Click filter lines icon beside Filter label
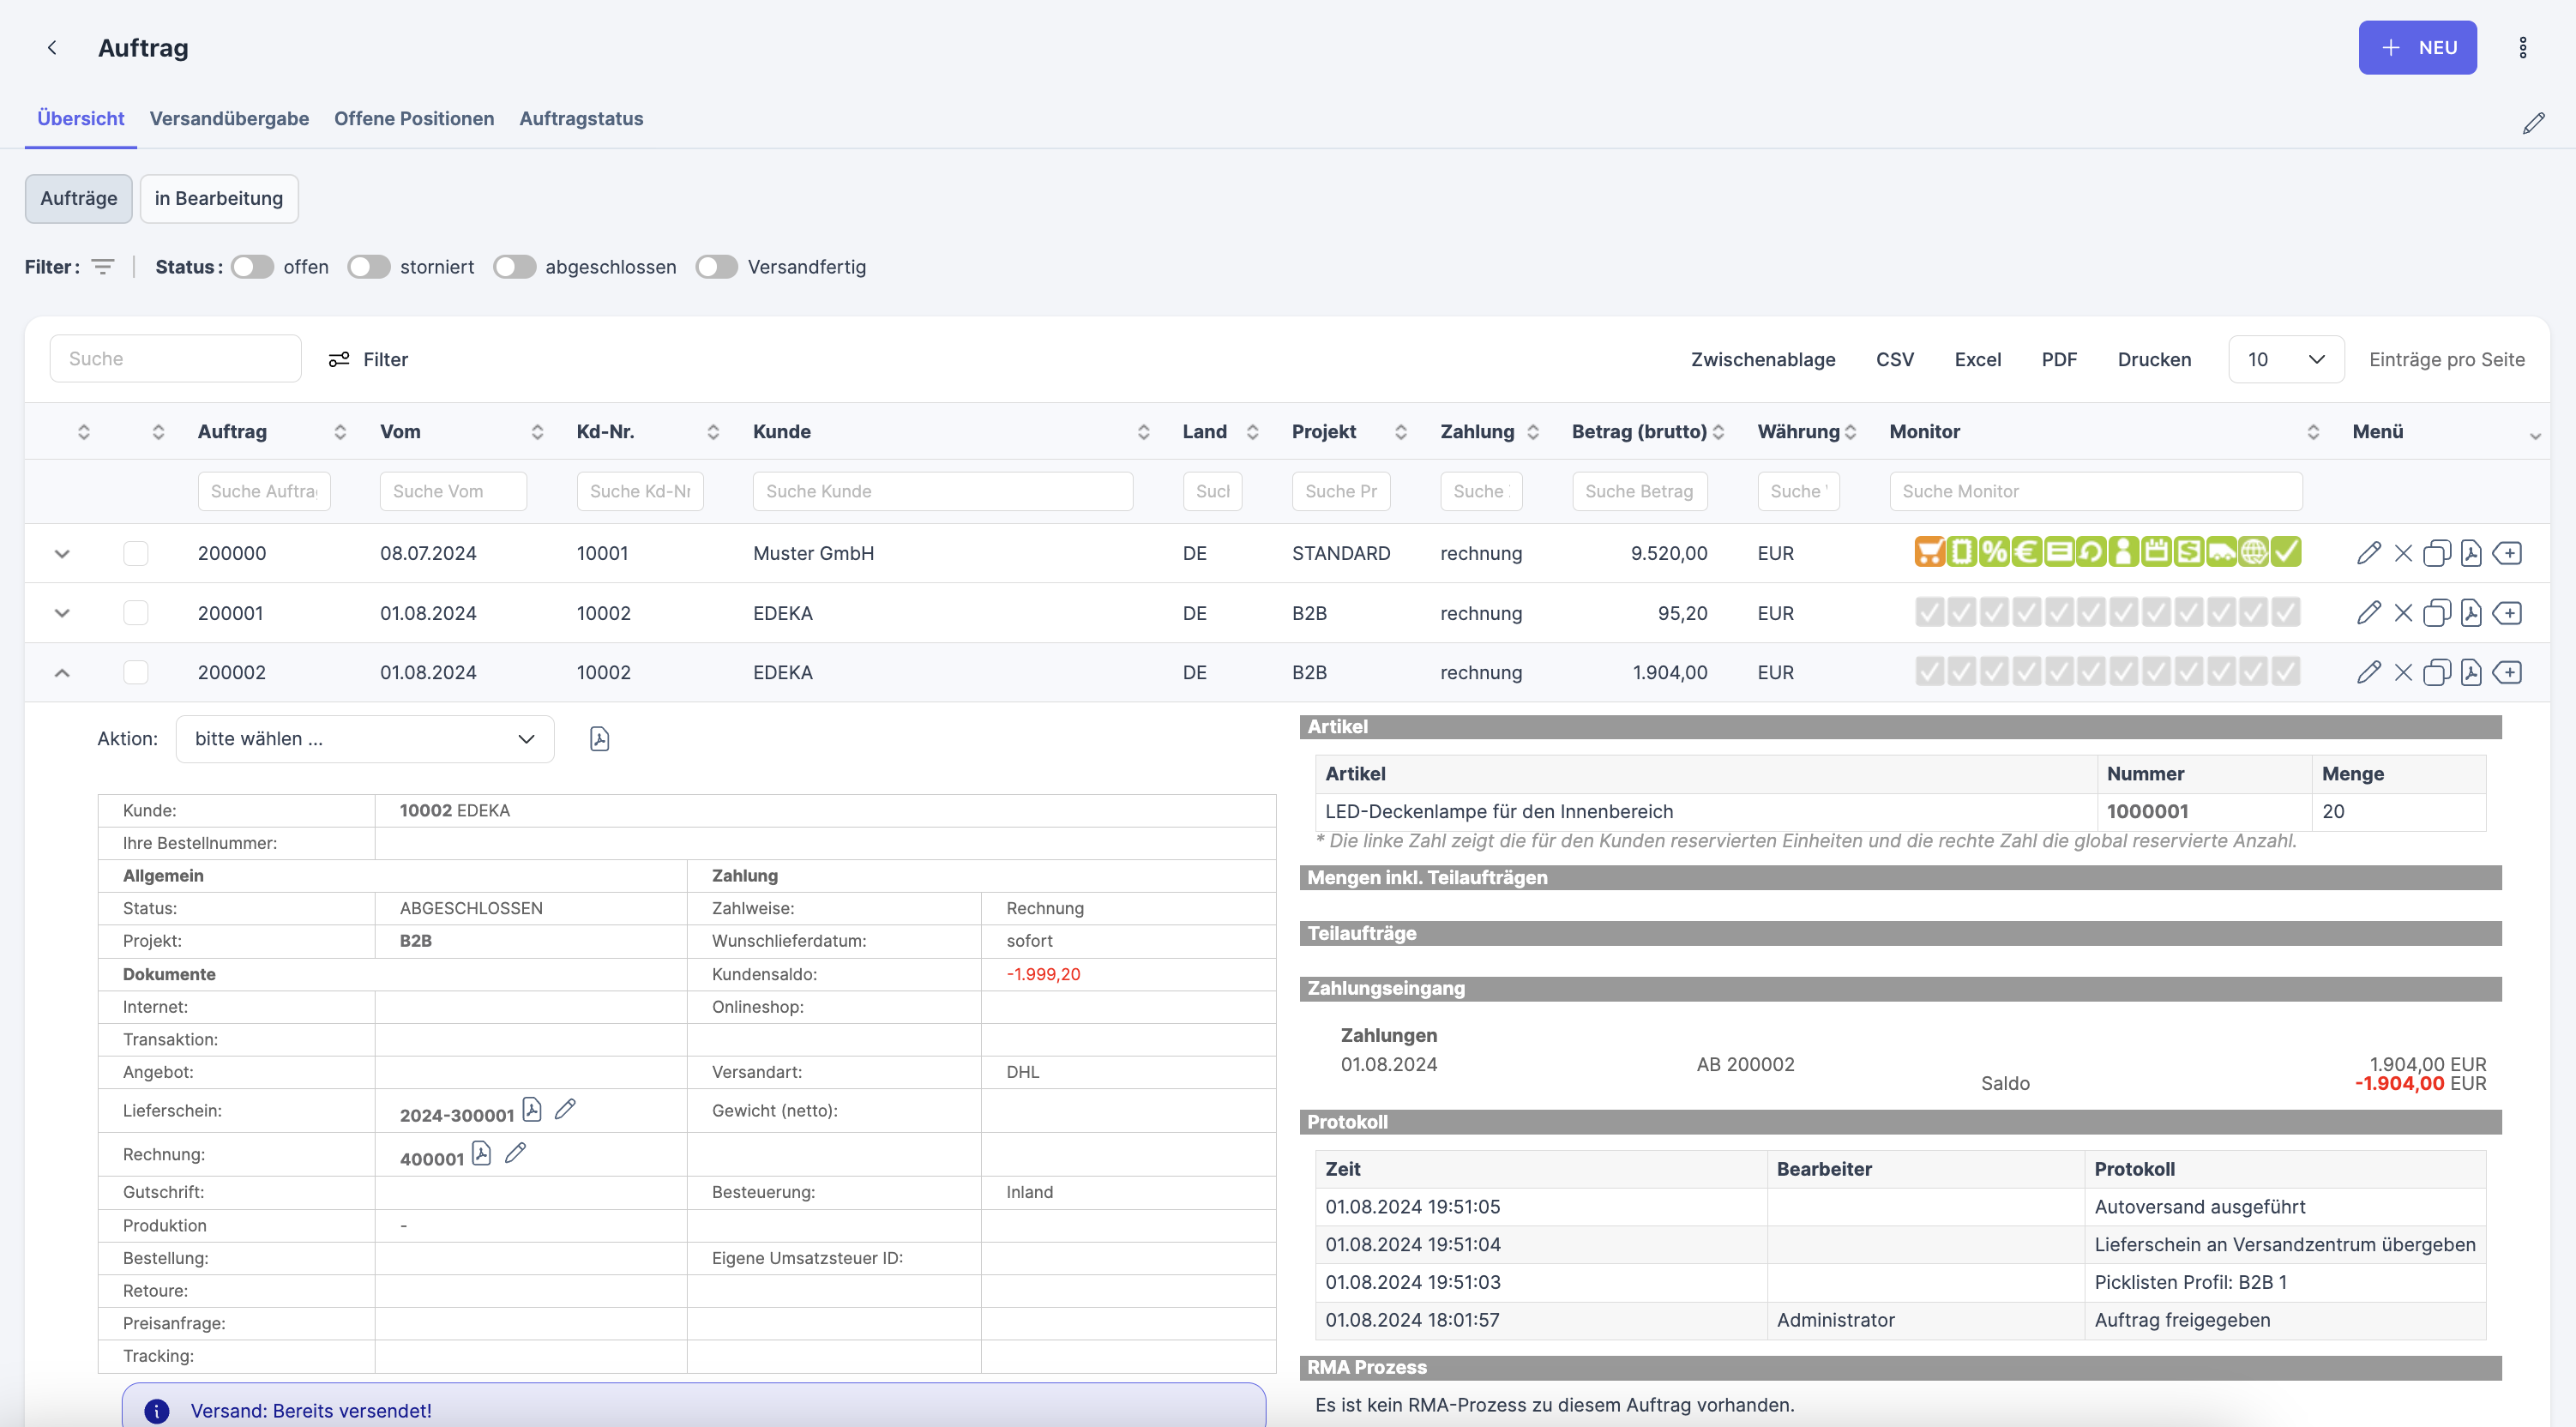Image resolution: width=2576 pixels, height=1427 pixels. pyautogui.click(x=102, y=267)
